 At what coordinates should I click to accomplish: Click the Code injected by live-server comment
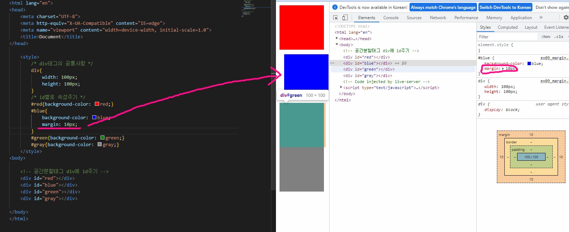click(386, 82)
